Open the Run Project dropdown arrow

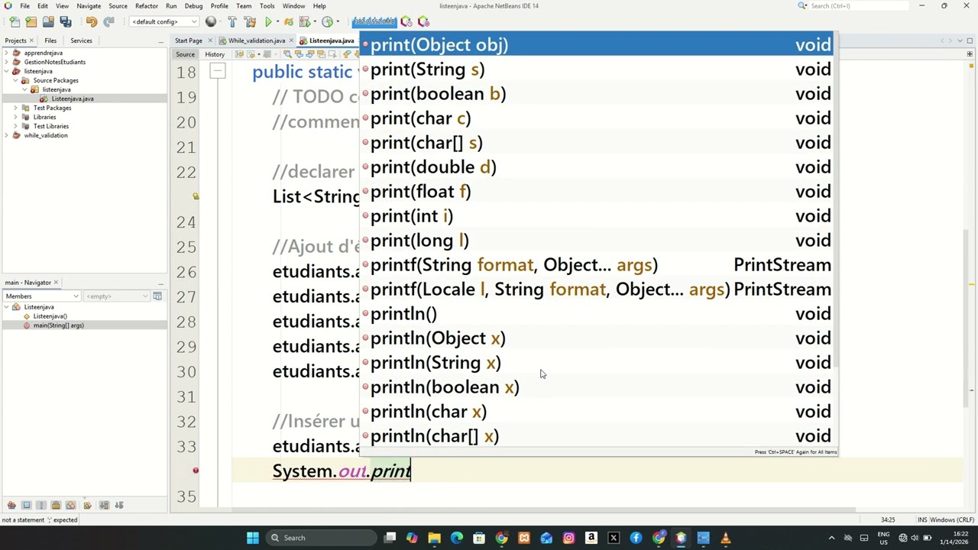[x=278, y=21]
